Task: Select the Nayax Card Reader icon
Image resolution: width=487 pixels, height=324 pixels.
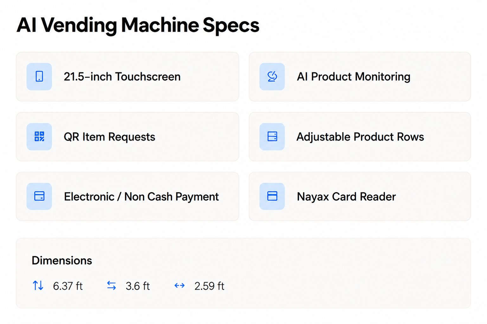Action: [x=272, y=196]
